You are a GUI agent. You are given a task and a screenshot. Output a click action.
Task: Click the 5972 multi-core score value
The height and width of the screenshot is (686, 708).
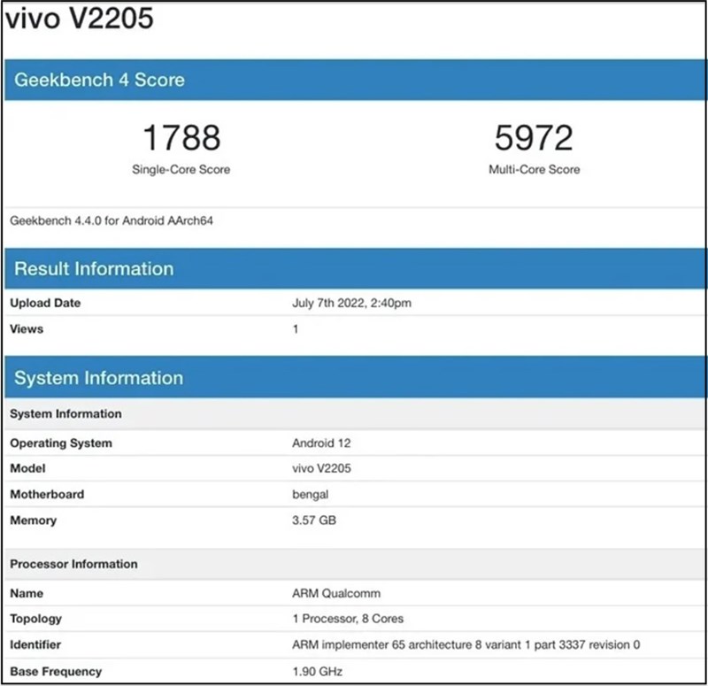(x=535, y=138)
